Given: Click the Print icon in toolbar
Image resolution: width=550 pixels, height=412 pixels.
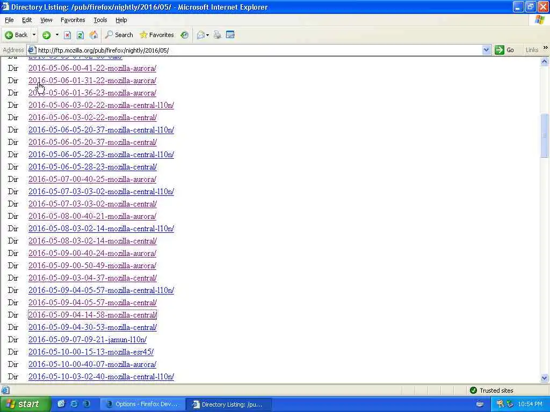Looking at the screenshot, I should tap(218, 35).
